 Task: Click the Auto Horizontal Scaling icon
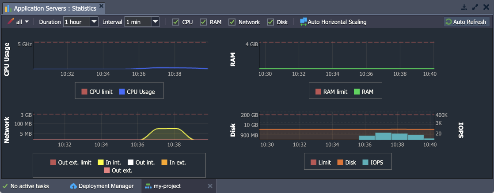click(304, 22)
